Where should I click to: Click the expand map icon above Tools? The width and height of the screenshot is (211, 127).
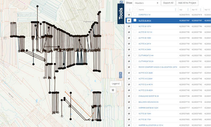tap(121, 2)
